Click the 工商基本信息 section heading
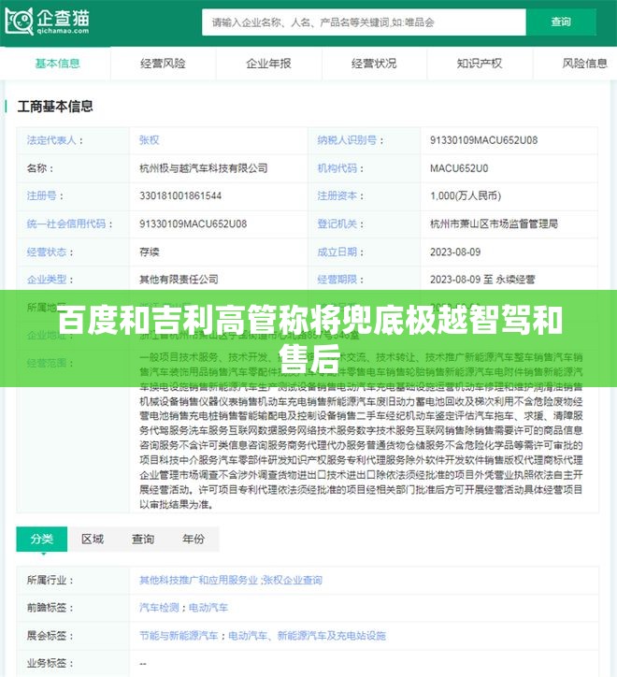 [x=55, y=107]
